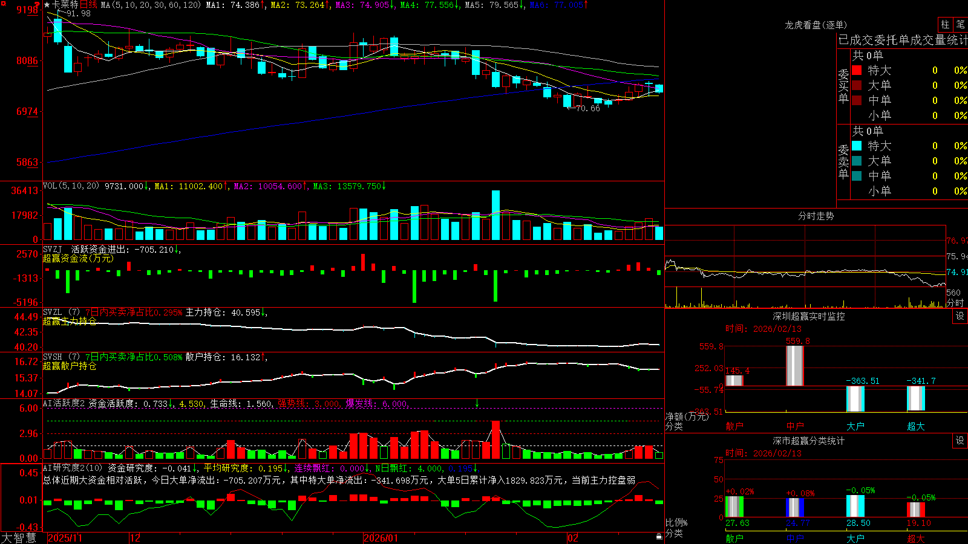
Task: Click the 大户 28.50 bar in 深市超赢分类统计
Action: click(x=855, y=507)
